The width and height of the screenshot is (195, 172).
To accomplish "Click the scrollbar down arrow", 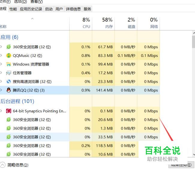I will 193,155.
